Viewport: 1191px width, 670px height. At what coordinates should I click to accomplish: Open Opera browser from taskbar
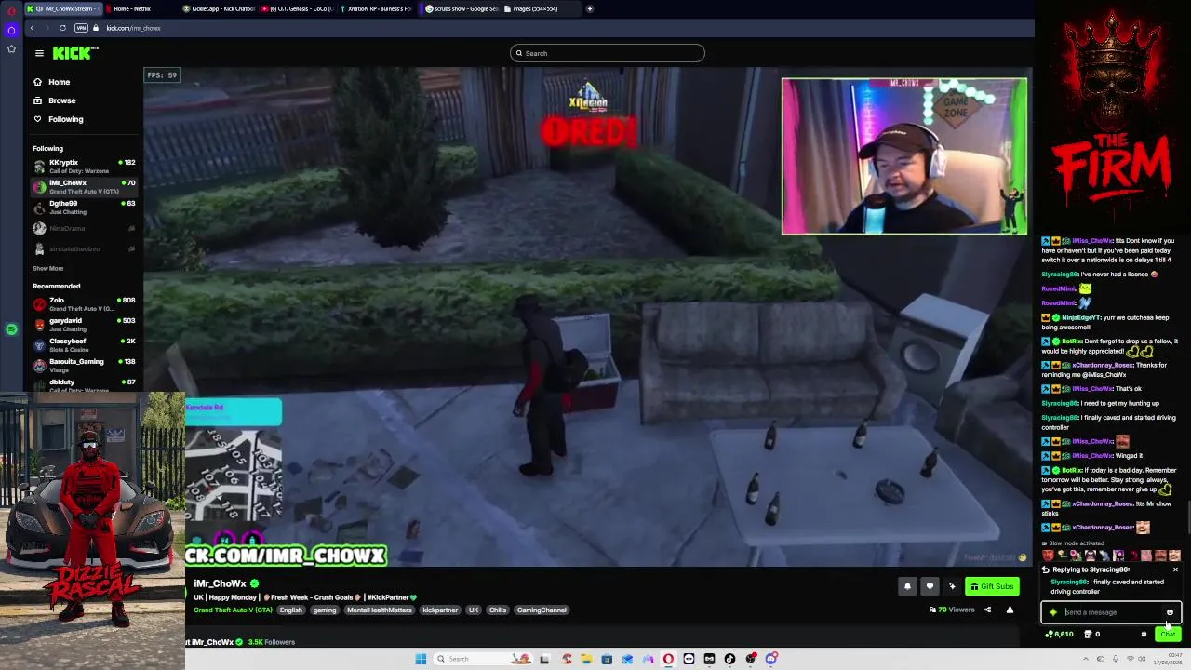pos(668,659)
